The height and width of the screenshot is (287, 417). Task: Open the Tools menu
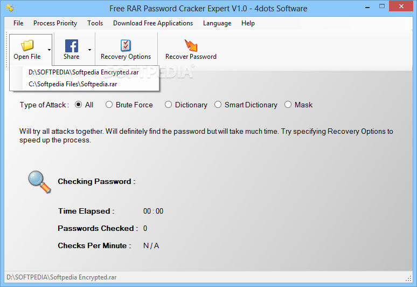(x=95, y=23)
